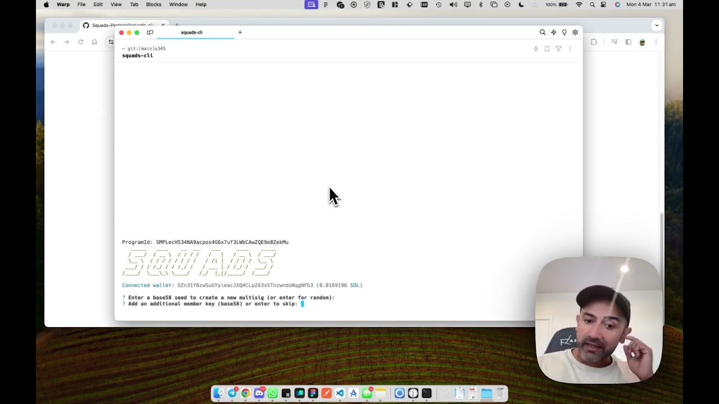Screen dimensions: 719x404
Task: Open the Tab menu
Action: click(x=134, y=4)
